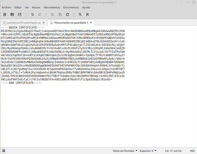
Task: Open the Buscar menu
Action: (x=36, y=7)
